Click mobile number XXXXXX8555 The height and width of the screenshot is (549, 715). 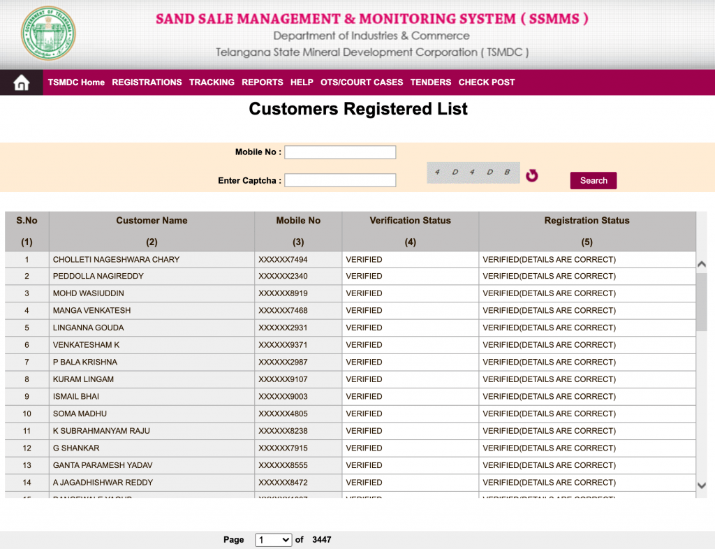pyautogui.click(x=283, y=466)
